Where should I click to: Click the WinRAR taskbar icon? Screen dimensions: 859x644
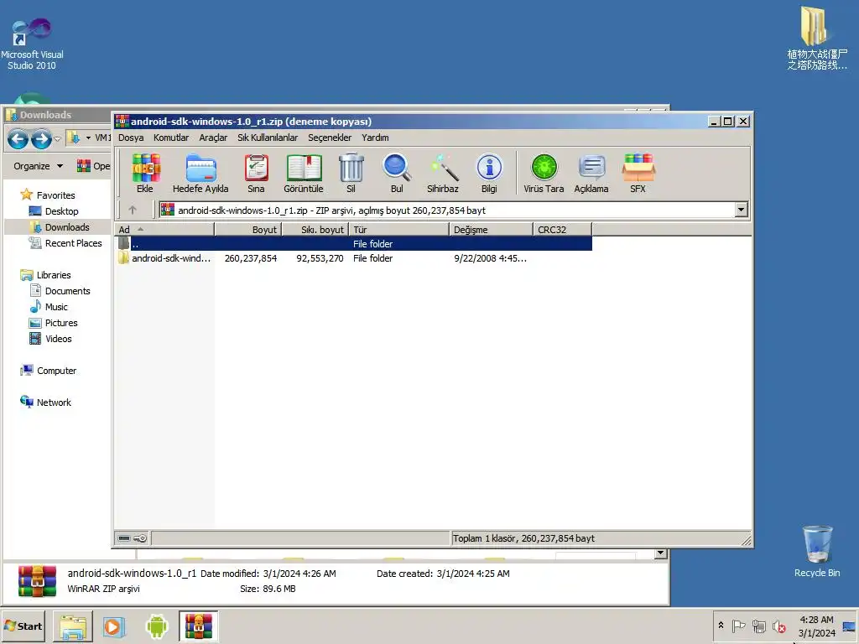click(198, 626)
